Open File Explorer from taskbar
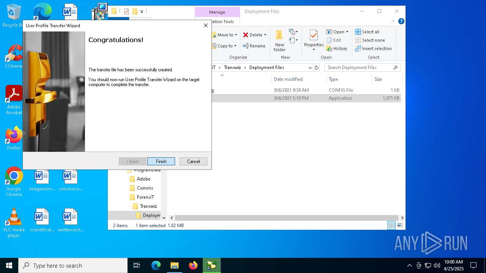Image resolution: width=486 pixels, height=273 pixels. [x=174, y=265]
